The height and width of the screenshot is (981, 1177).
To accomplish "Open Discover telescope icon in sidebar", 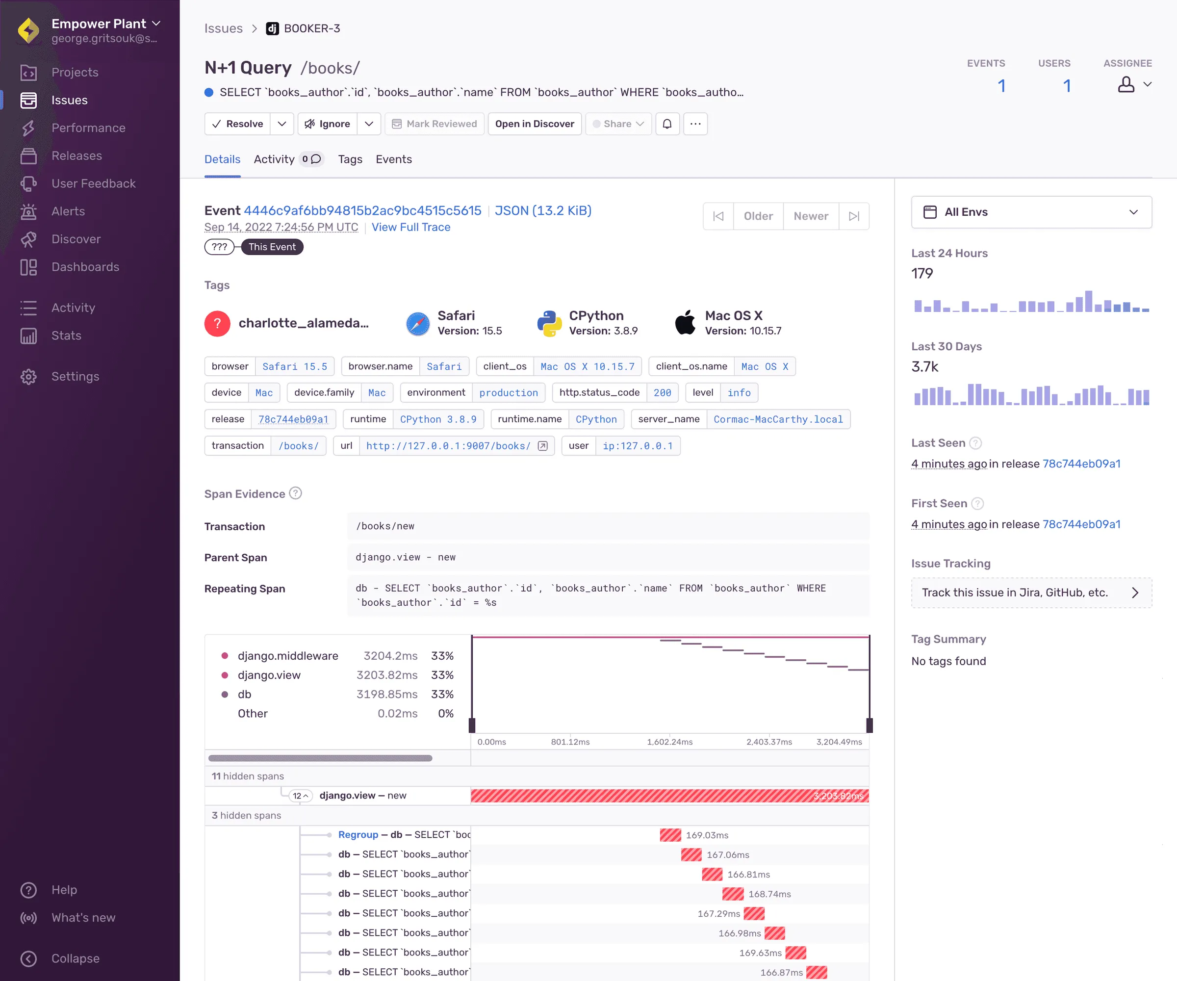I will tap(28, 239).
